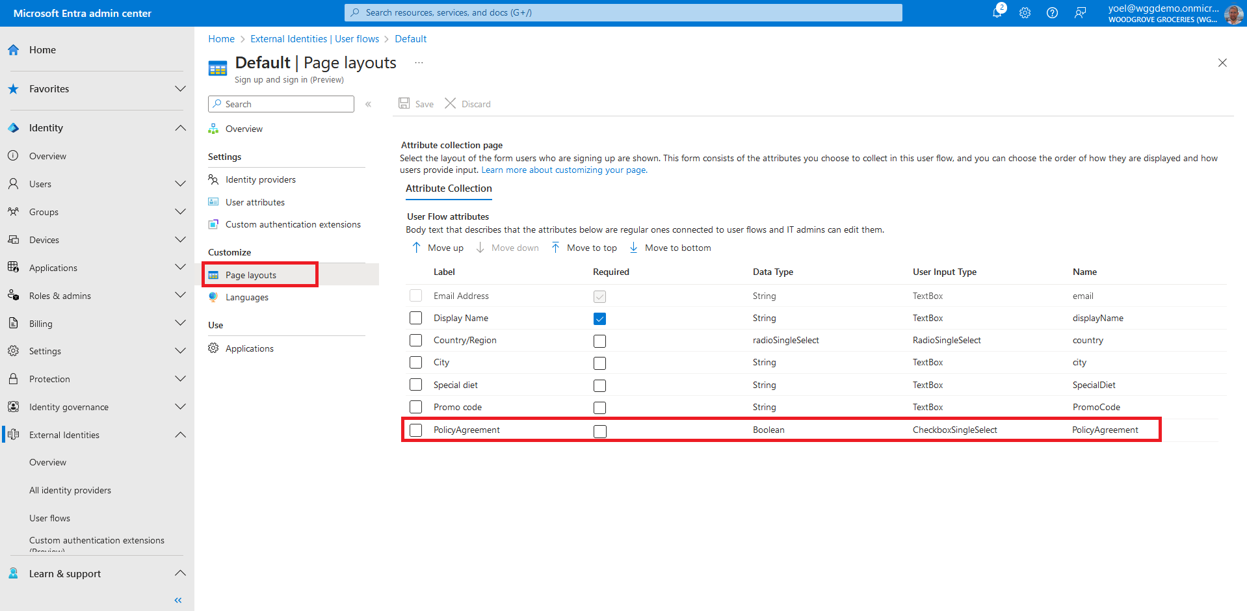Open 'Learn more about customizing your page' link
The image size is (1247, 611).
[x=564, y=170]
